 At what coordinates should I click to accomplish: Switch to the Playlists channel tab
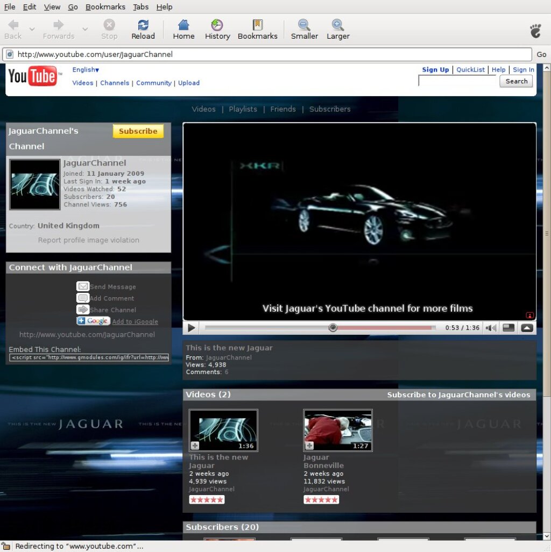point(243,109)
